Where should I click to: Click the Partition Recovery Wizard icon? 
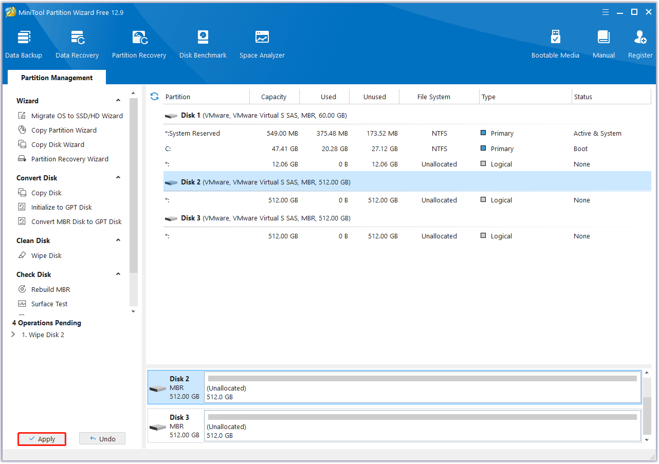22,159
